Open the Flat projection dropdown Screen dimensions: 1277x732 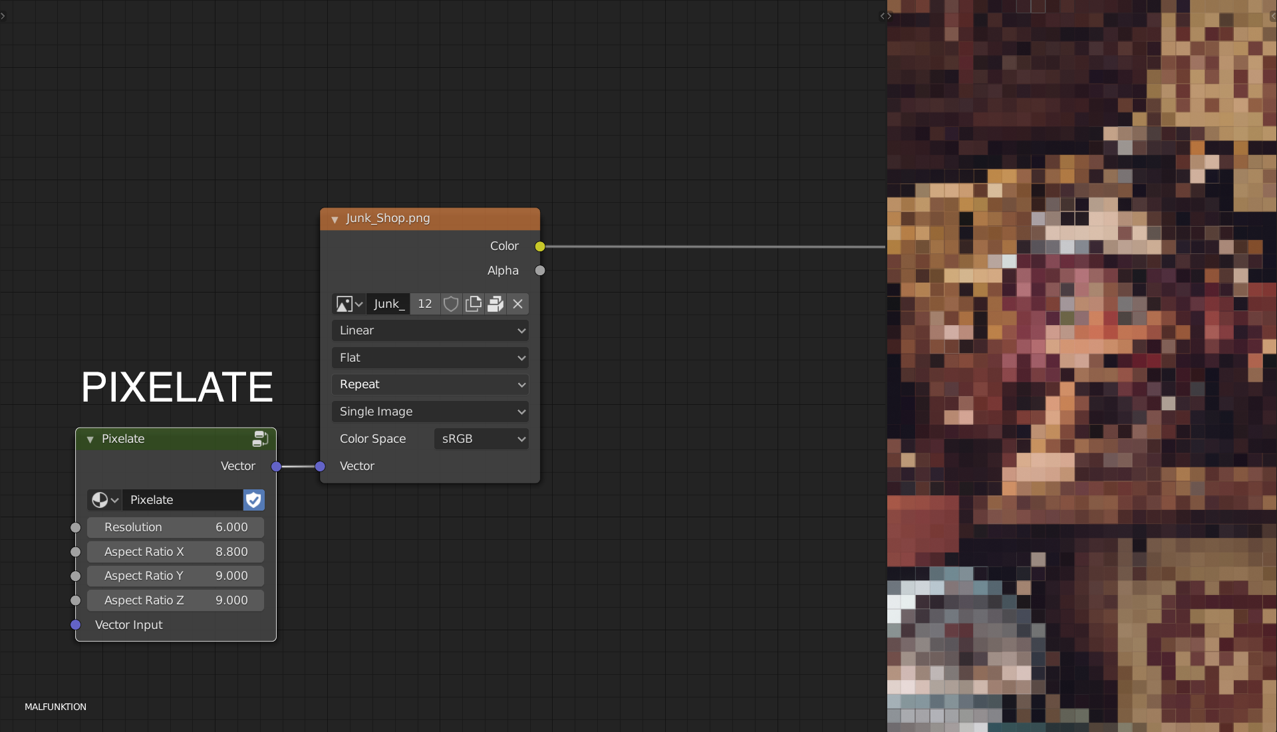(x=430, y=358)
